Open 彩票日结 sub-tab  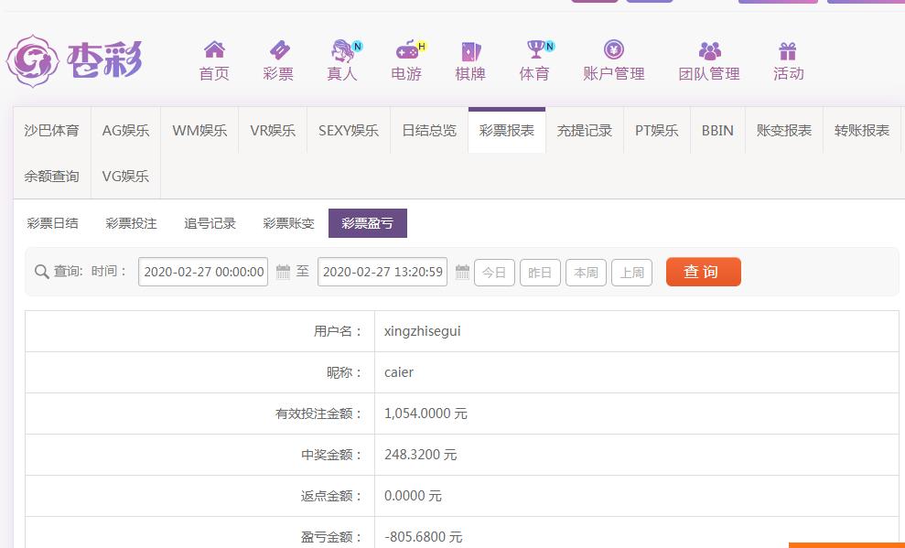click(52, 223)
